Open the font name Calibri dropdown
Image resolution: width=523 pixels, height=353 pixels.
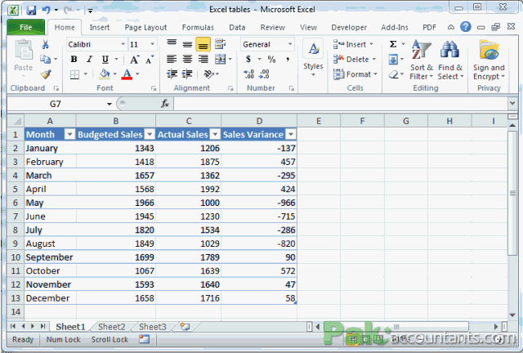[x=123, y=44]
